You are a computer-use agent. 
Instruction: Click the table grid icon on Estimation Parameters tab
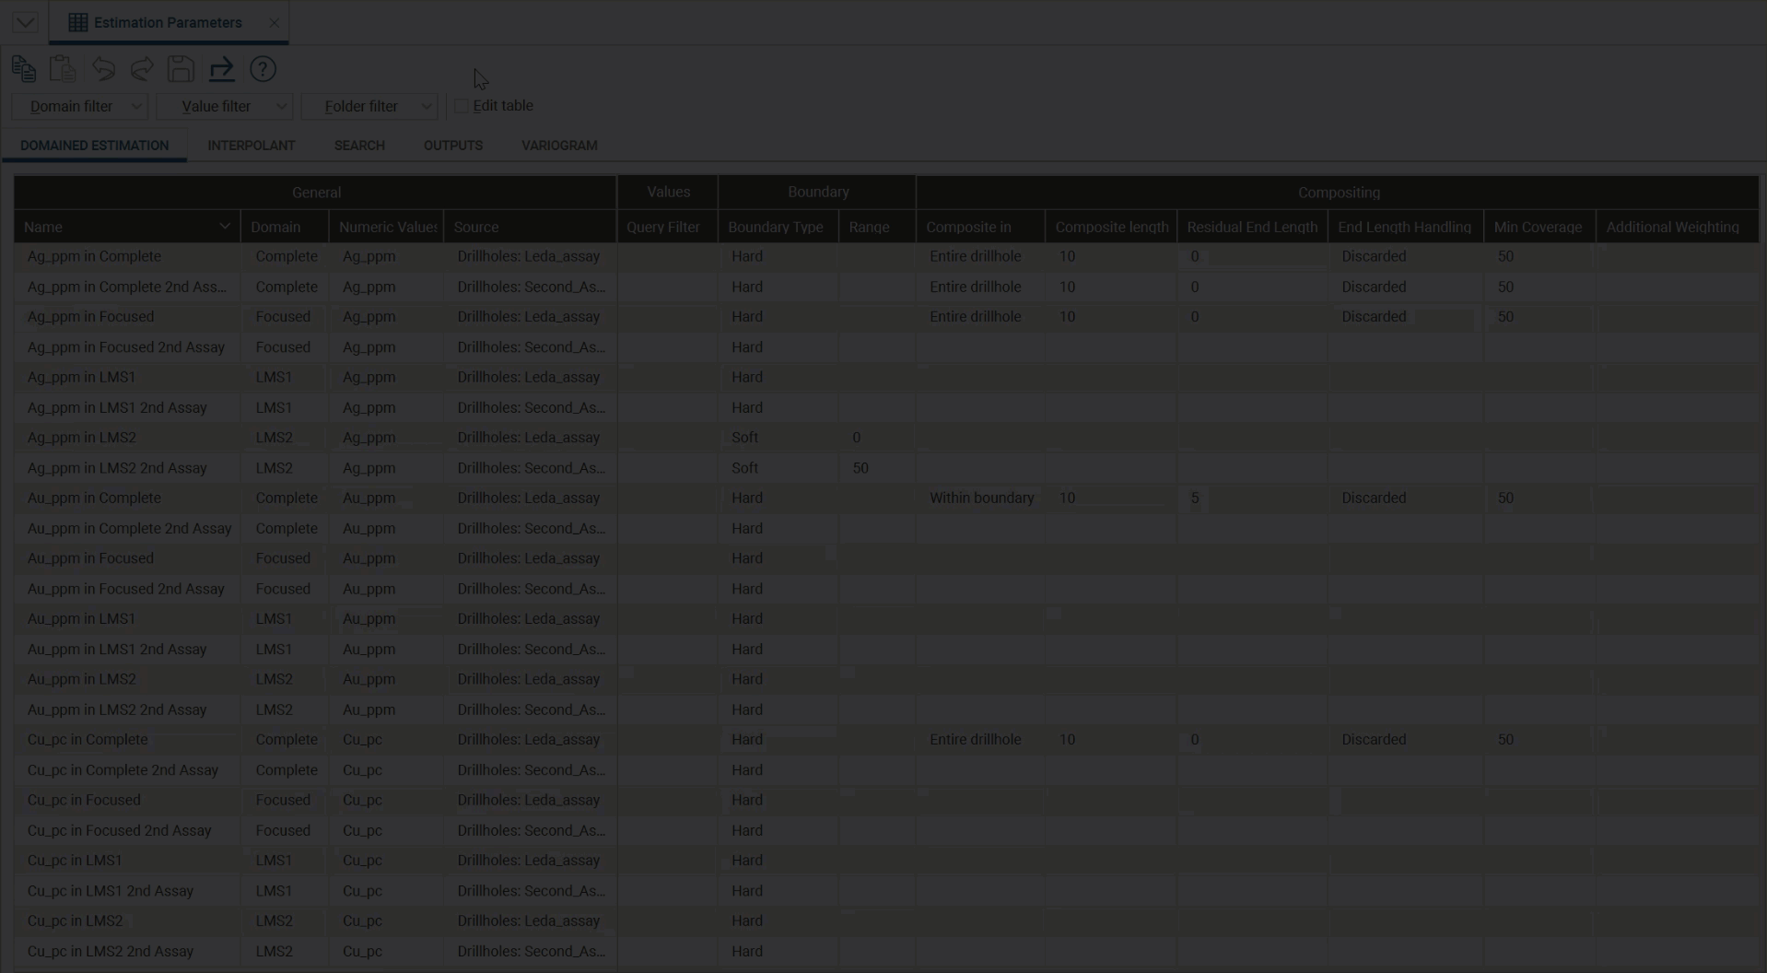78,22
